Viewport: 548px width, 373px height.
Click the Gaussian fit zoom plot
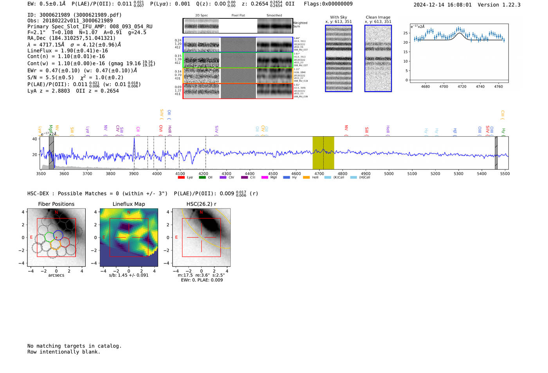459,53
